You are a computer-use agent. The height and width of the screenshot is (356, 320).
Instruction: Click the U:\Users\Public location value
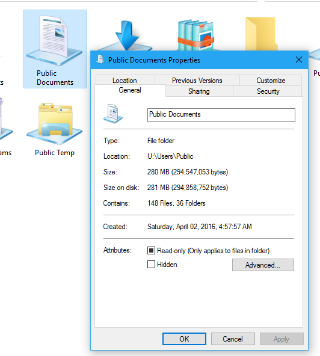tap(170, 156)
